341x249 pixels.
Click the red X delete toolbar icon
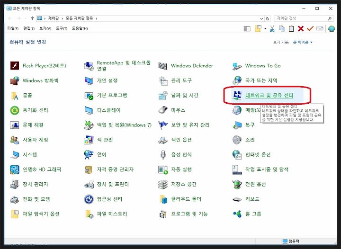(301, 29)
